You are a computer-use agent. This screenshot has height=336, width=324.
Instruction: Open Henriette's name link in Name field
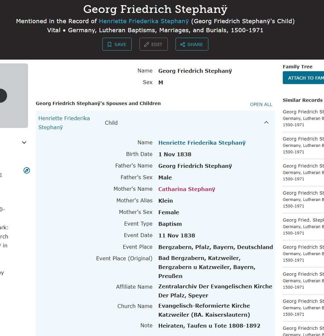202,143
